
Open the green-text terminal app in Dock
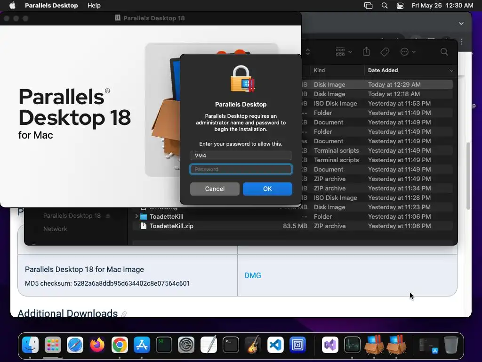[x=164, y=345]
